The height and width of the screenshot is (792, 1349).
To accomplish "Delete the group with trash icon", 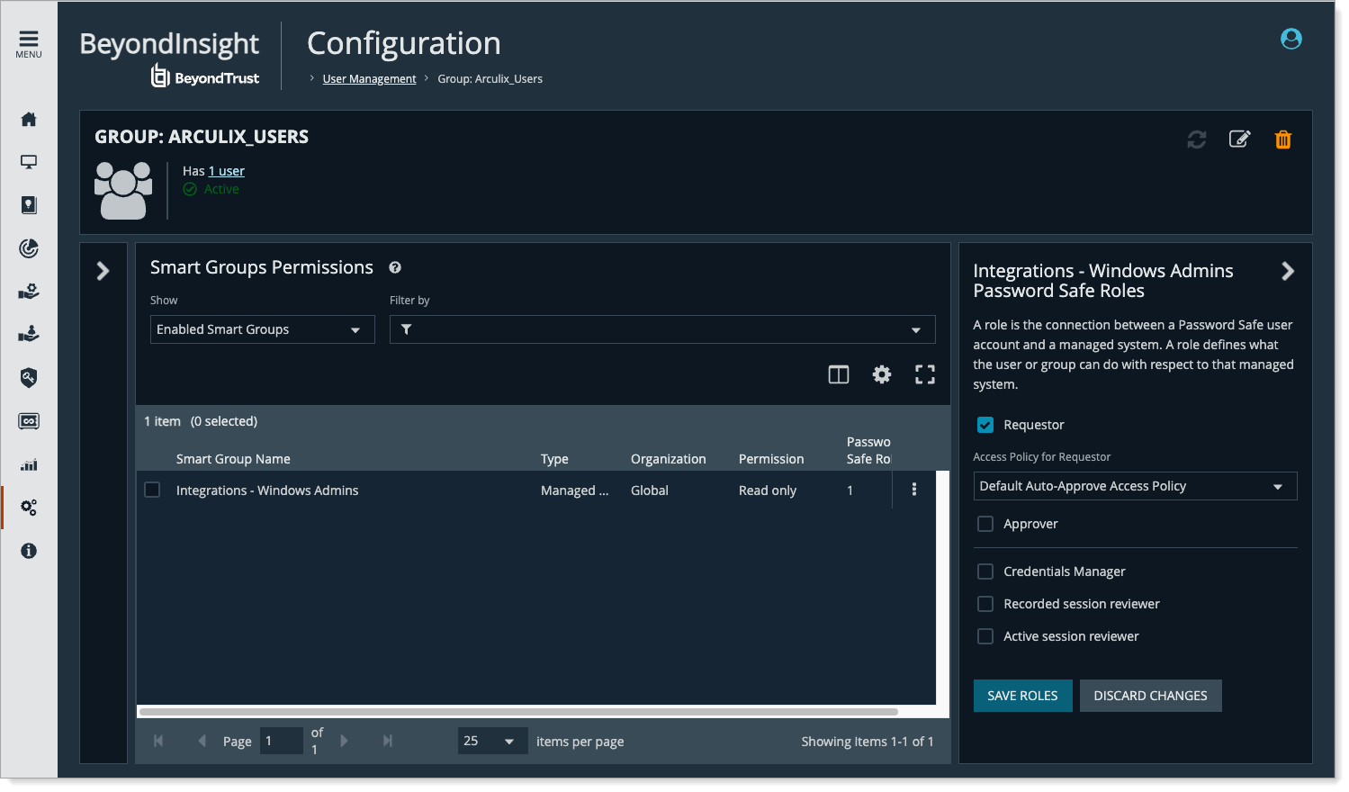I will pos(1283,139).
